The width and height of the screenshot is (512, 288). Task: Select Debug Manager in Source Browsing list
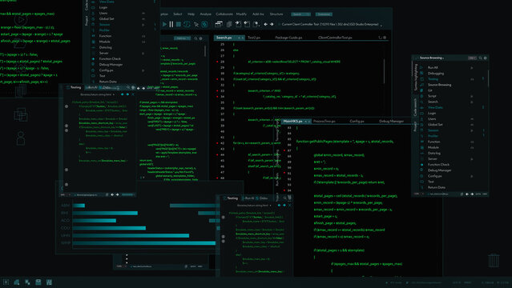tap(440, 170)
